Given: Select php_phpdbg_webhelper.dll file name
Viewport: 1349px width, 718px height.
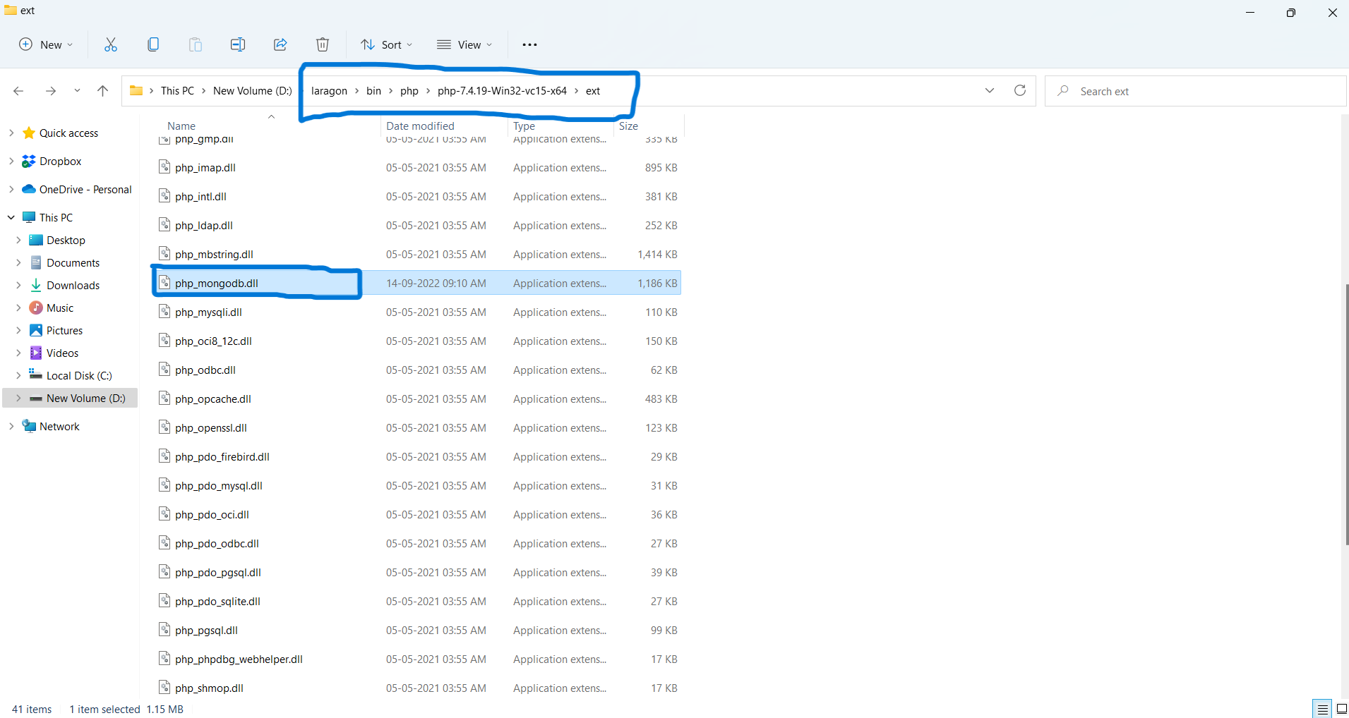Looking at the screenshot, I should pos(239,659).
